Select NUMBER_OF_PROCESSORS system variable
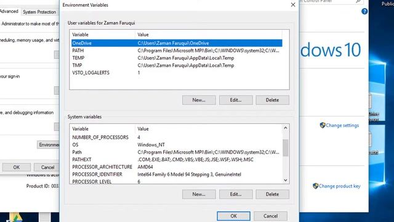The image size is (394, 222). (x=177, y=138)
